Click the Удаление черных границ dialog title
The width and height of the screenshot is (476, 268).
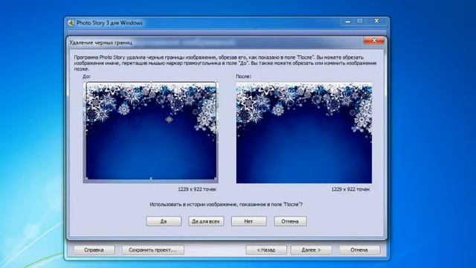pyautogui.click(x=101, y=43)
